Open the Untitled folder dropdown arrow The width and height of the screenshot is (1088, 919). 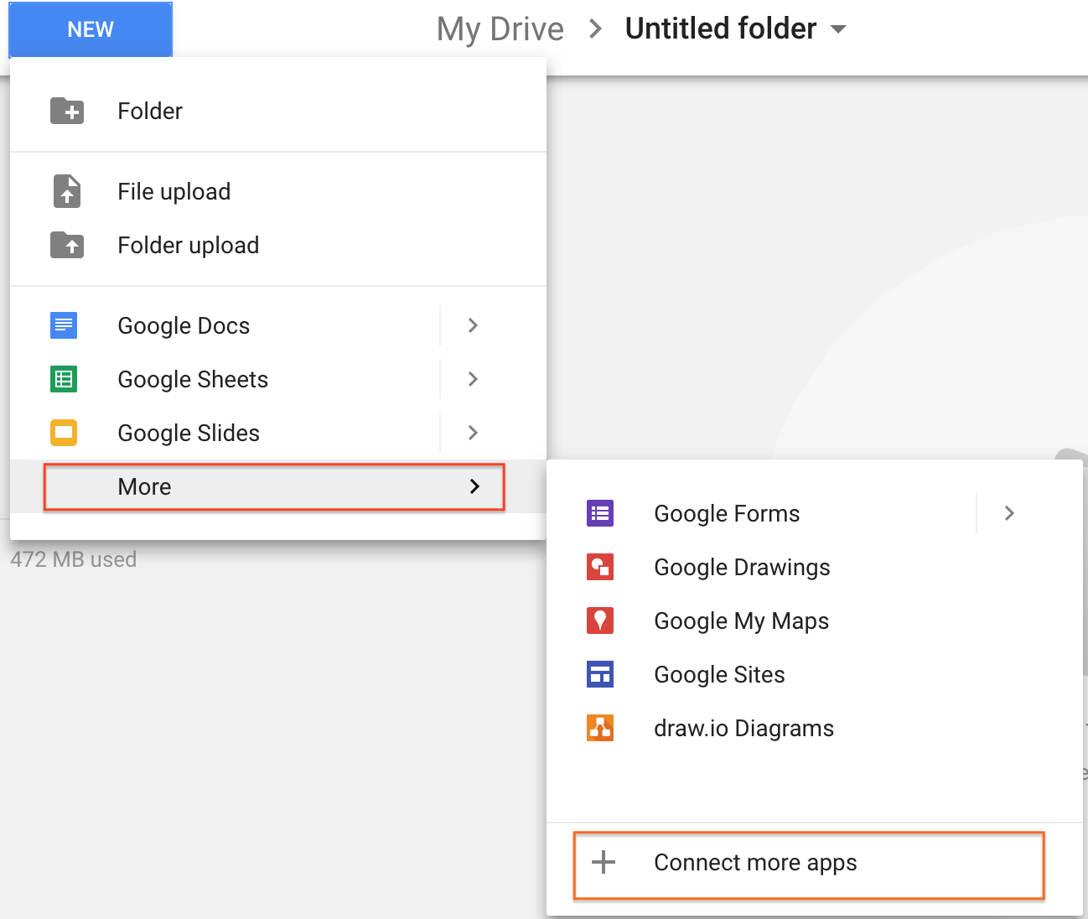click(838, 29)
